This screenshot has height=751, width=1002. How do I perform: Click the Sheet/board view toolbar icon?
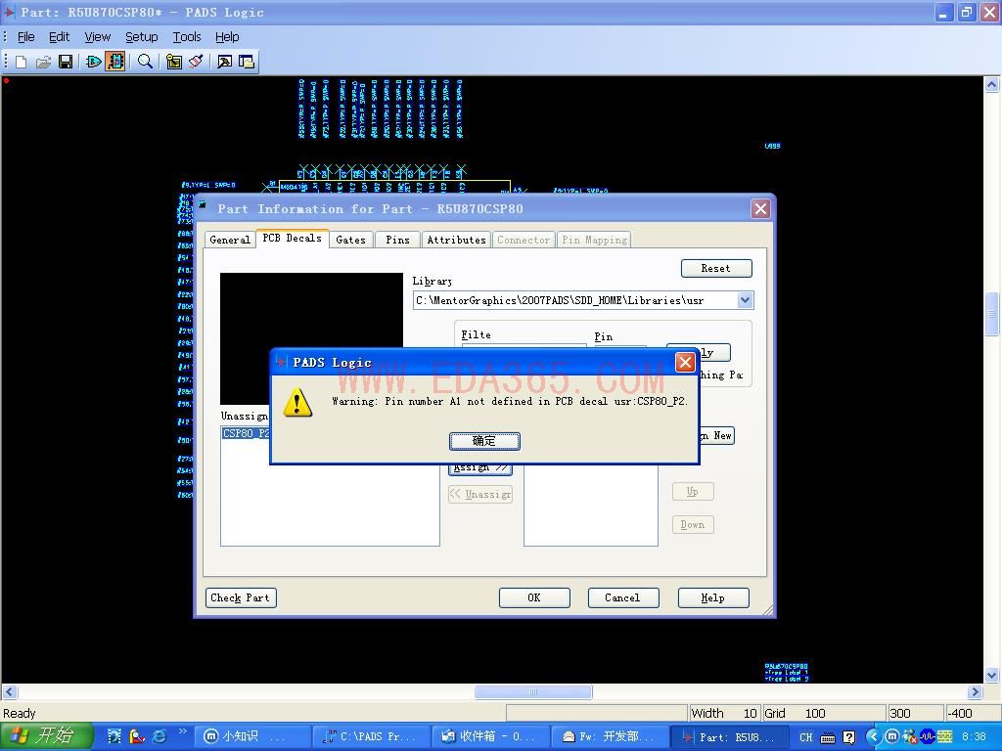pyautogui.click(x=174, y=62)
